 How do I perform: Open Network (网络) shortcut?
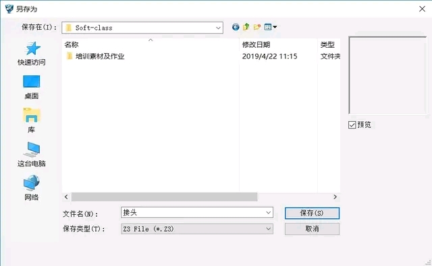coord(32,188)
